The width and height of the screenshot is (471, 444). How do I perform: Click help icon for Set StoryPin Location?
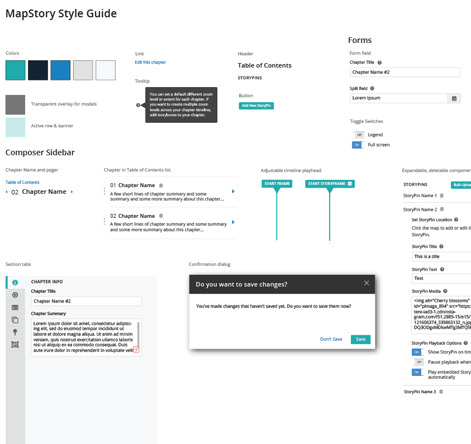[456, 219]
